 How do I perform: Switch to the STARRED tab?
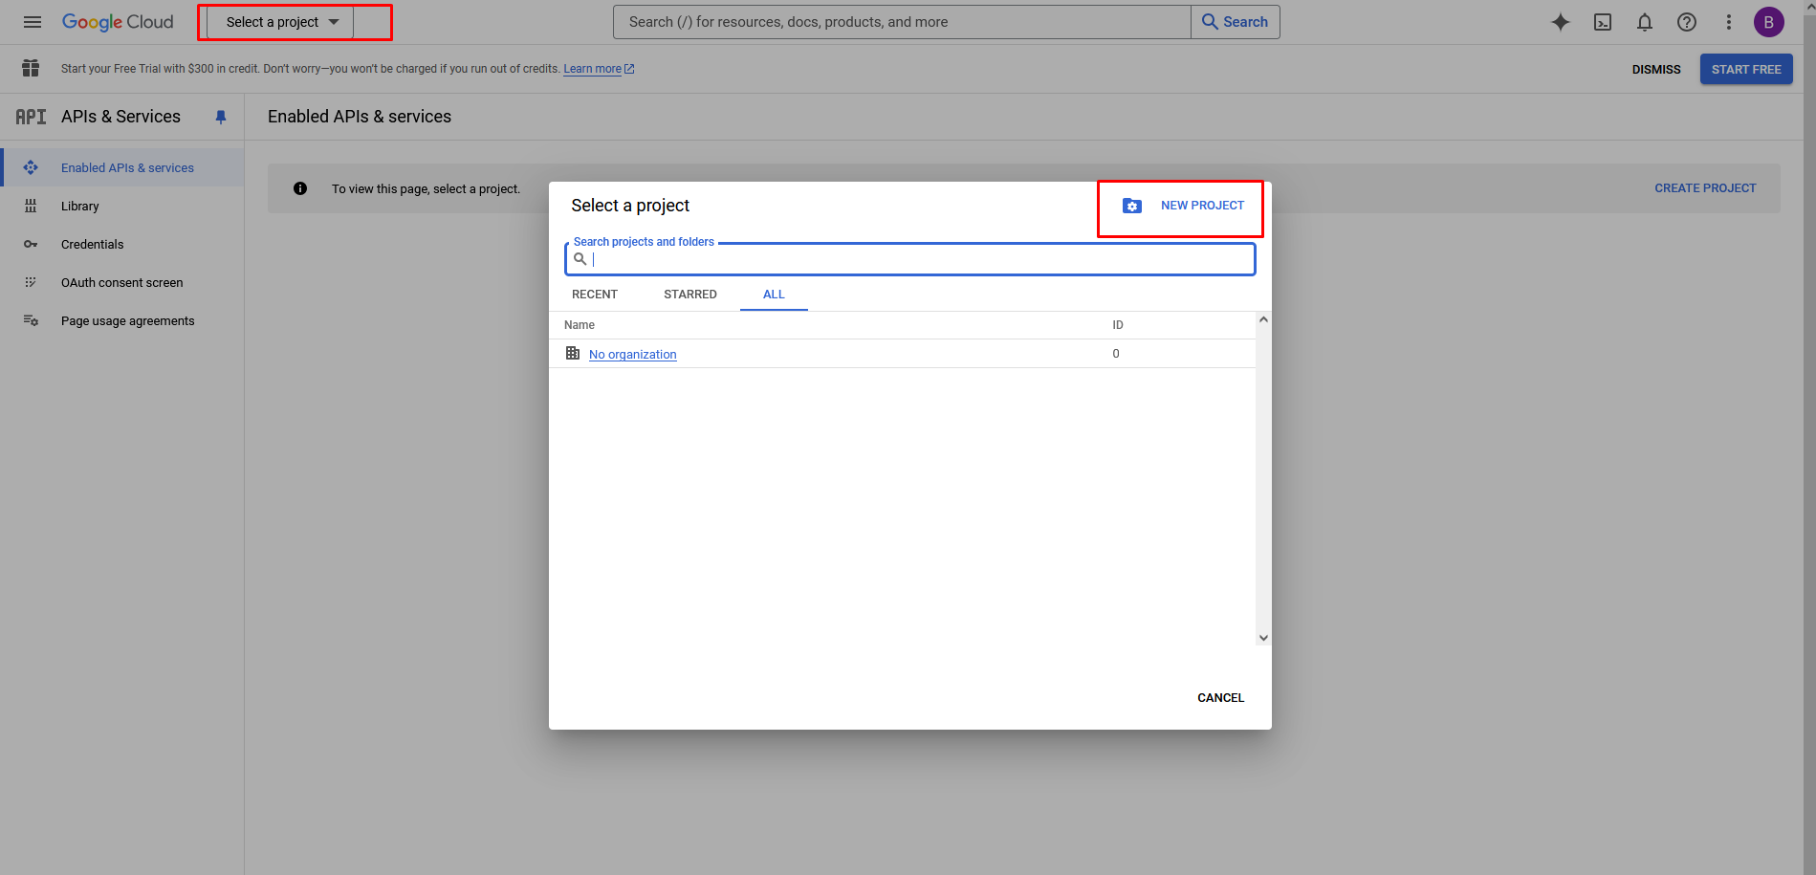tap(689, 295)
